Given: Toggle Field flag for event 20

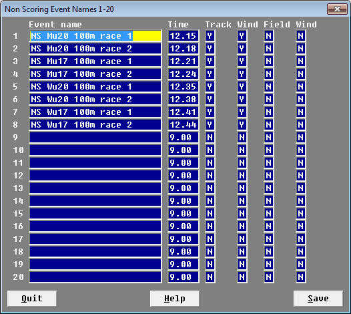Looking at the screenshot, I should pos(269,277).
